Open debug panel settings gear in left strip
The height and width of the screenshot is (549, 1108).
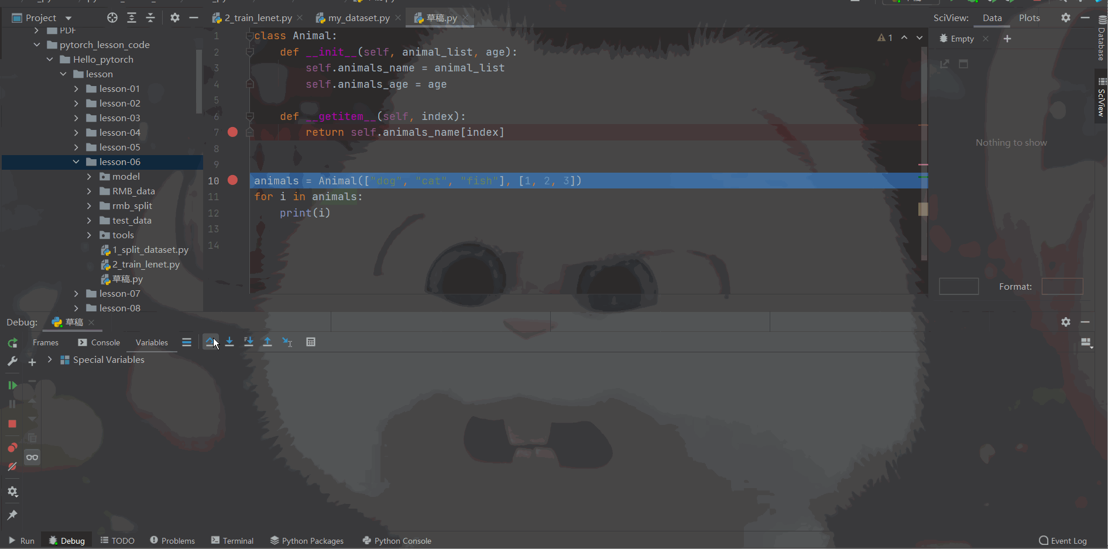12,492
